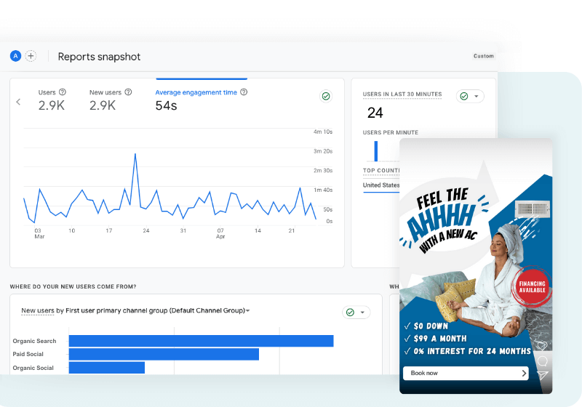Click the 03 Mar axis label

pyautogui.click(x=39, y=233)
